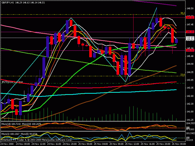Click the 142.30 price axis value
This screenshot has height=146, width=195.
coord(190,104)
